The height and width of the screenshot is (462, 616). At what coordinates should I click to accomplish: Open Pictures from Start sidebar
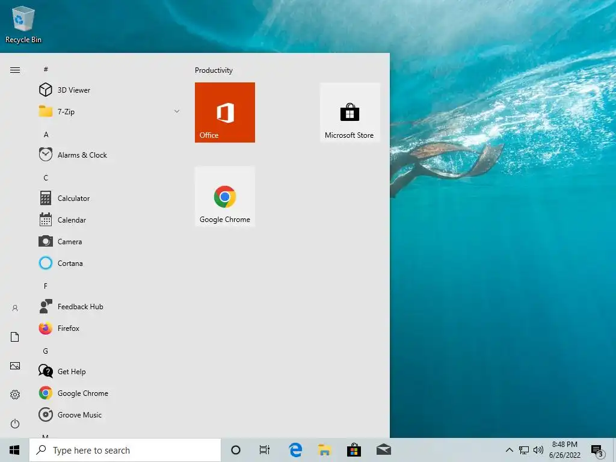click(15, 366)
